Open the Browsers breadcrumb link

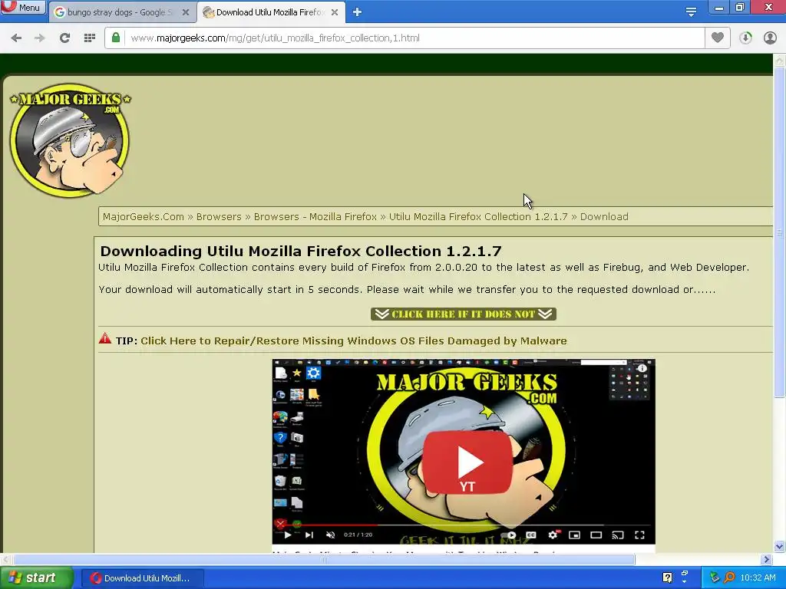pos(219,217)
